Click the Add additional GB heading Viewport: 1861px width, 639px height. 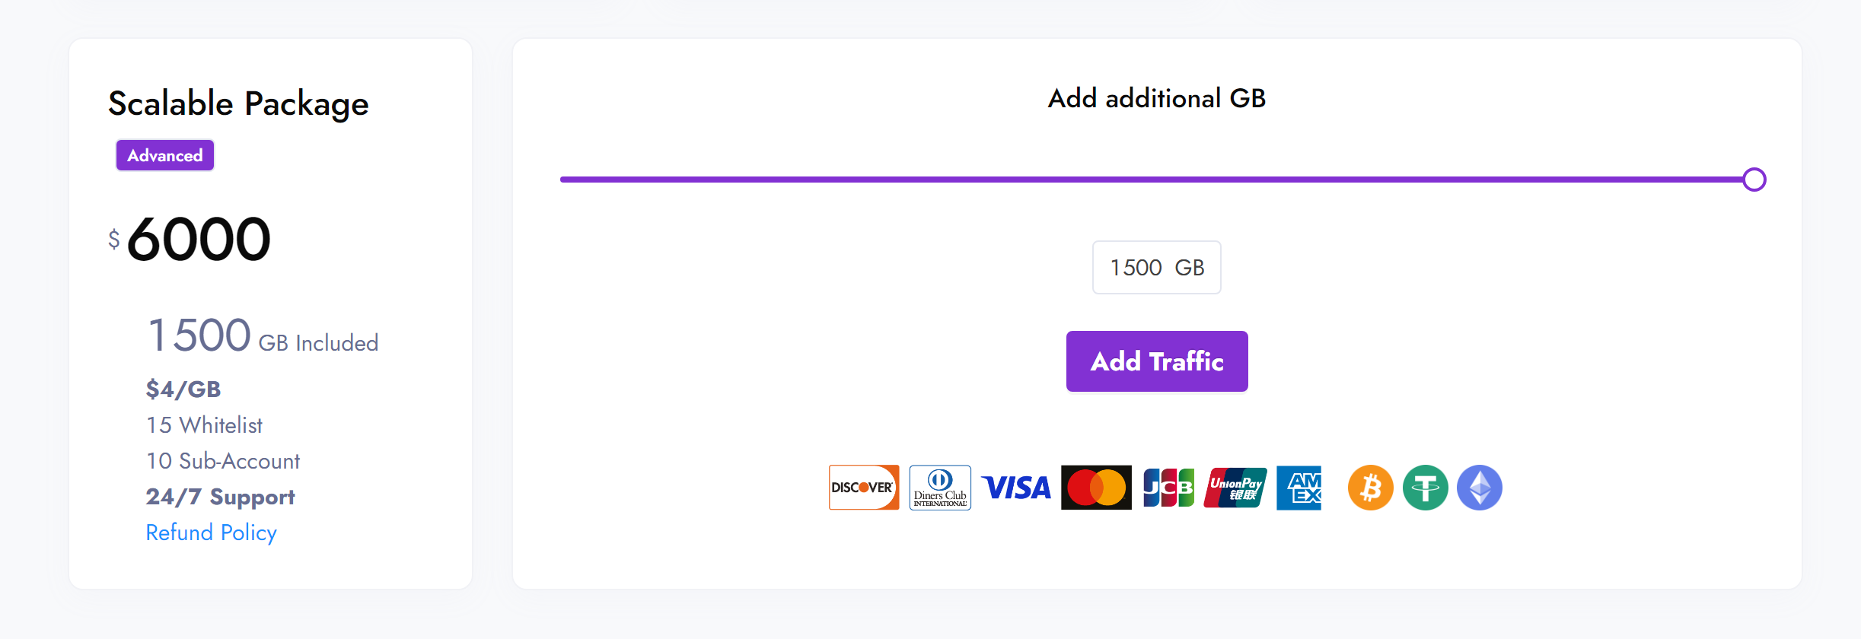[x=1156, y=98]
